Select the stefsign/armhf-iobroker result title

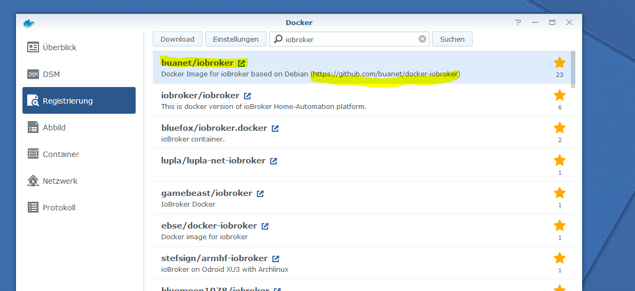[x=214, y=258]
